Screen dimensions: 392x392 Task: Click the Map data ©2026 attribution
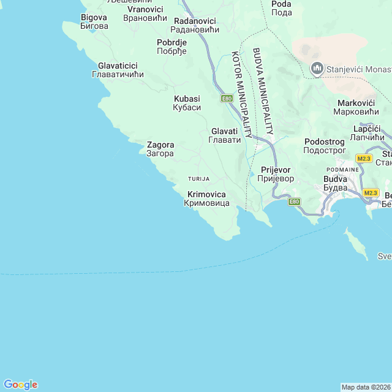point(366,387)
